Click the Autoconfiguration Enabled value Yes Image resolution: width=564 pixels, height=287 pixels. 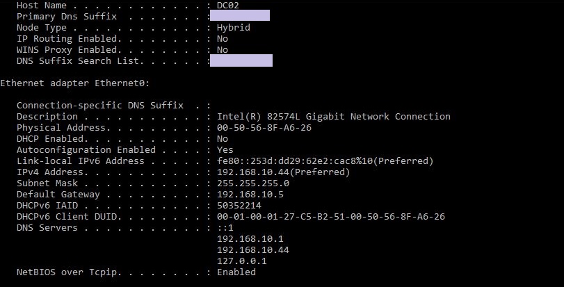(x=225, y=150)
